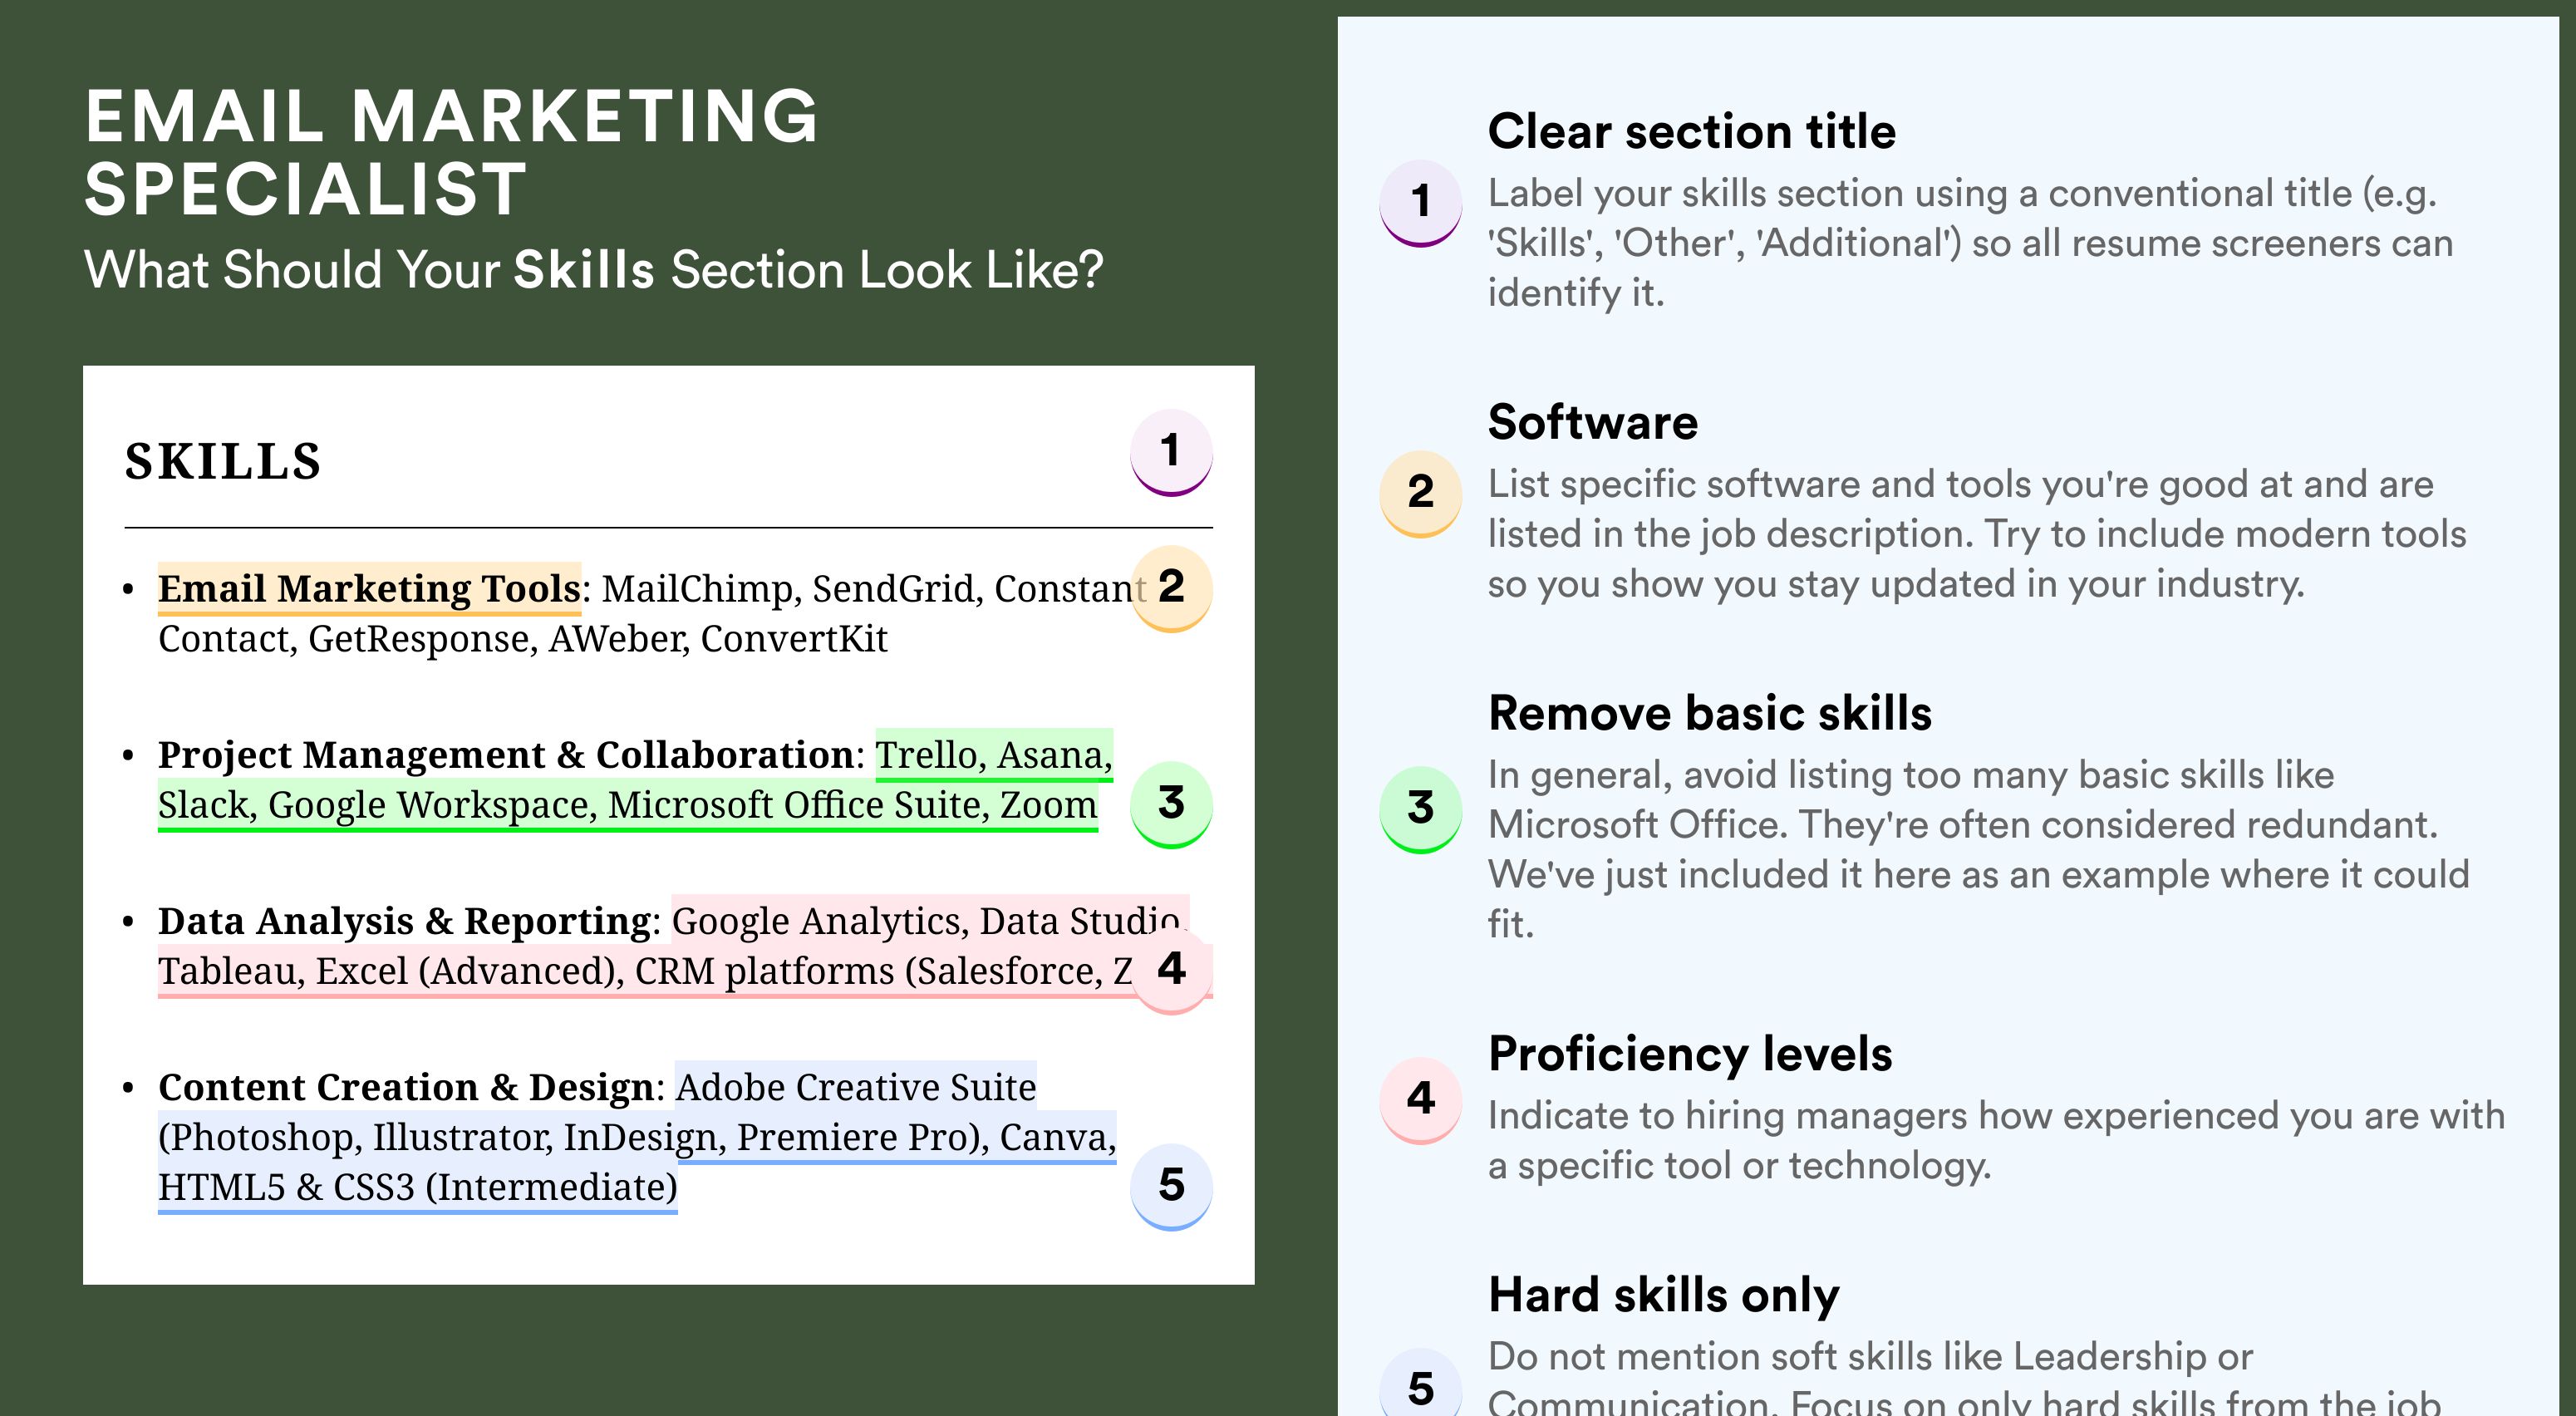
Task: Click green badge 3 on resume card
Action: [x=1171, y=804]
